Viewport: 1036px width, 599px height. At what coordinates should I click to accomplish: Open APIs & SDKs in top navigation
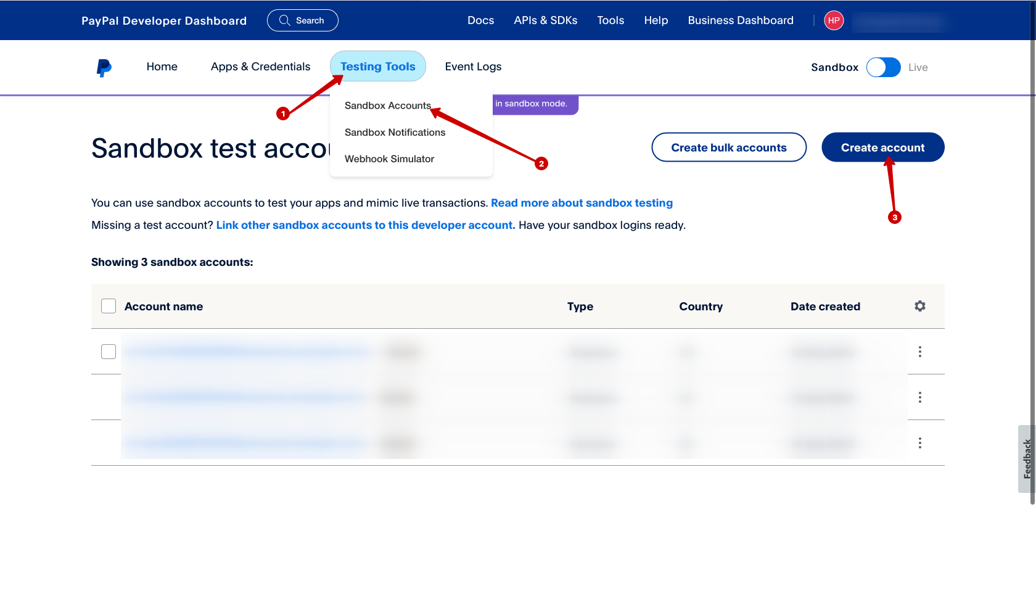(546, 20)
